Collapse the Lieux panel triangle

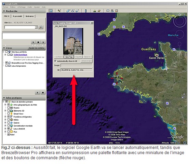4,48
